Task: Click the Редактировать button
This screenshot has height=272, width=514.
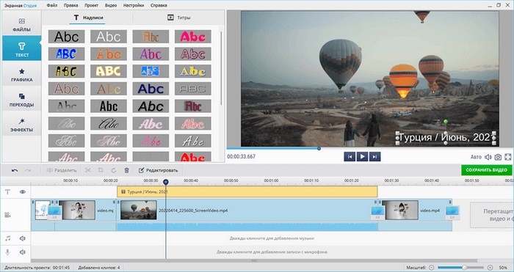Action: pyautogui.click(x=159, y=170)
